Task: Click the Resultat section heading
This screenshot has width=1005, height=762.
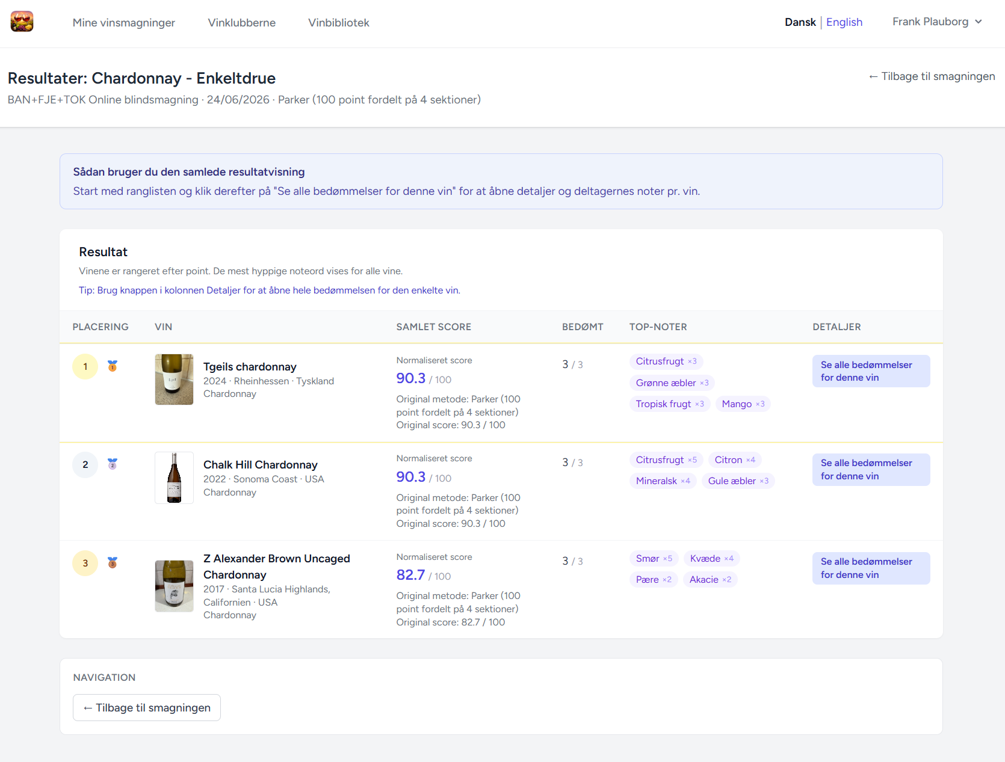Action: tap(104, 252)
